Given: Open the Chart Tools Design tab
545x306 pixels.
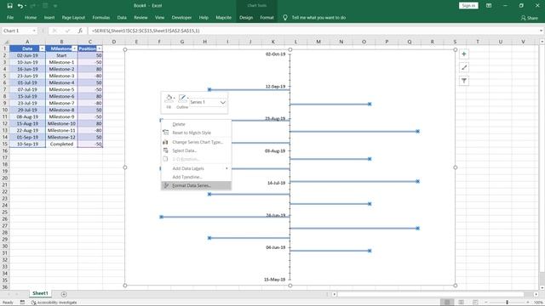Looking at the screenshot, I should [x=246, y=17].
